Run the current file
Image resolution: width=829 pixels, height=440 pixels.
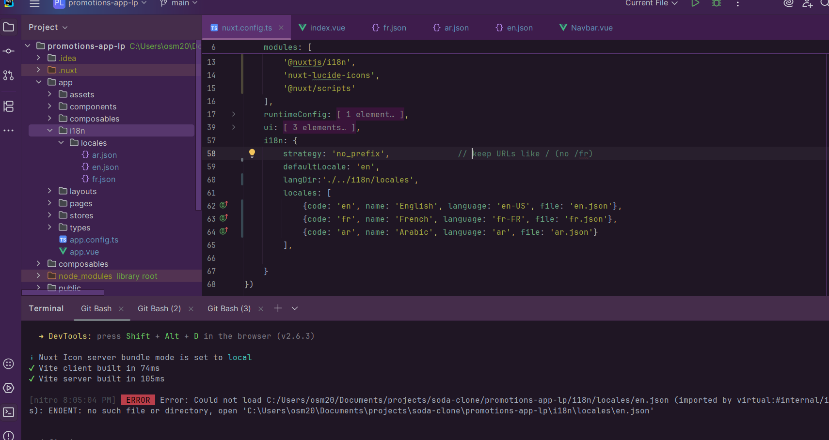[x=695, y=3]
